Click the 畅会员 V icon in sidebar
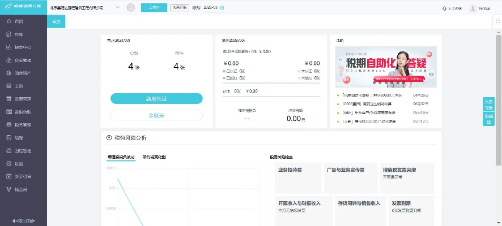This screenshot has width=502, height=226. point(9,189)
